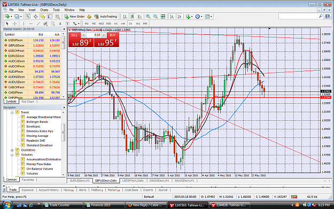Open the new chart dropdown arrow

click(11, 17)
